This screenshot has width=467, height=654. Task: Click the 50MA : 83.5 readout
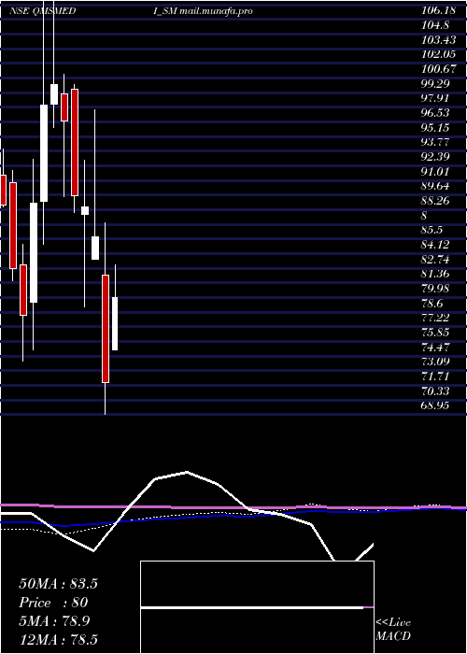click(x=58, y=584)
